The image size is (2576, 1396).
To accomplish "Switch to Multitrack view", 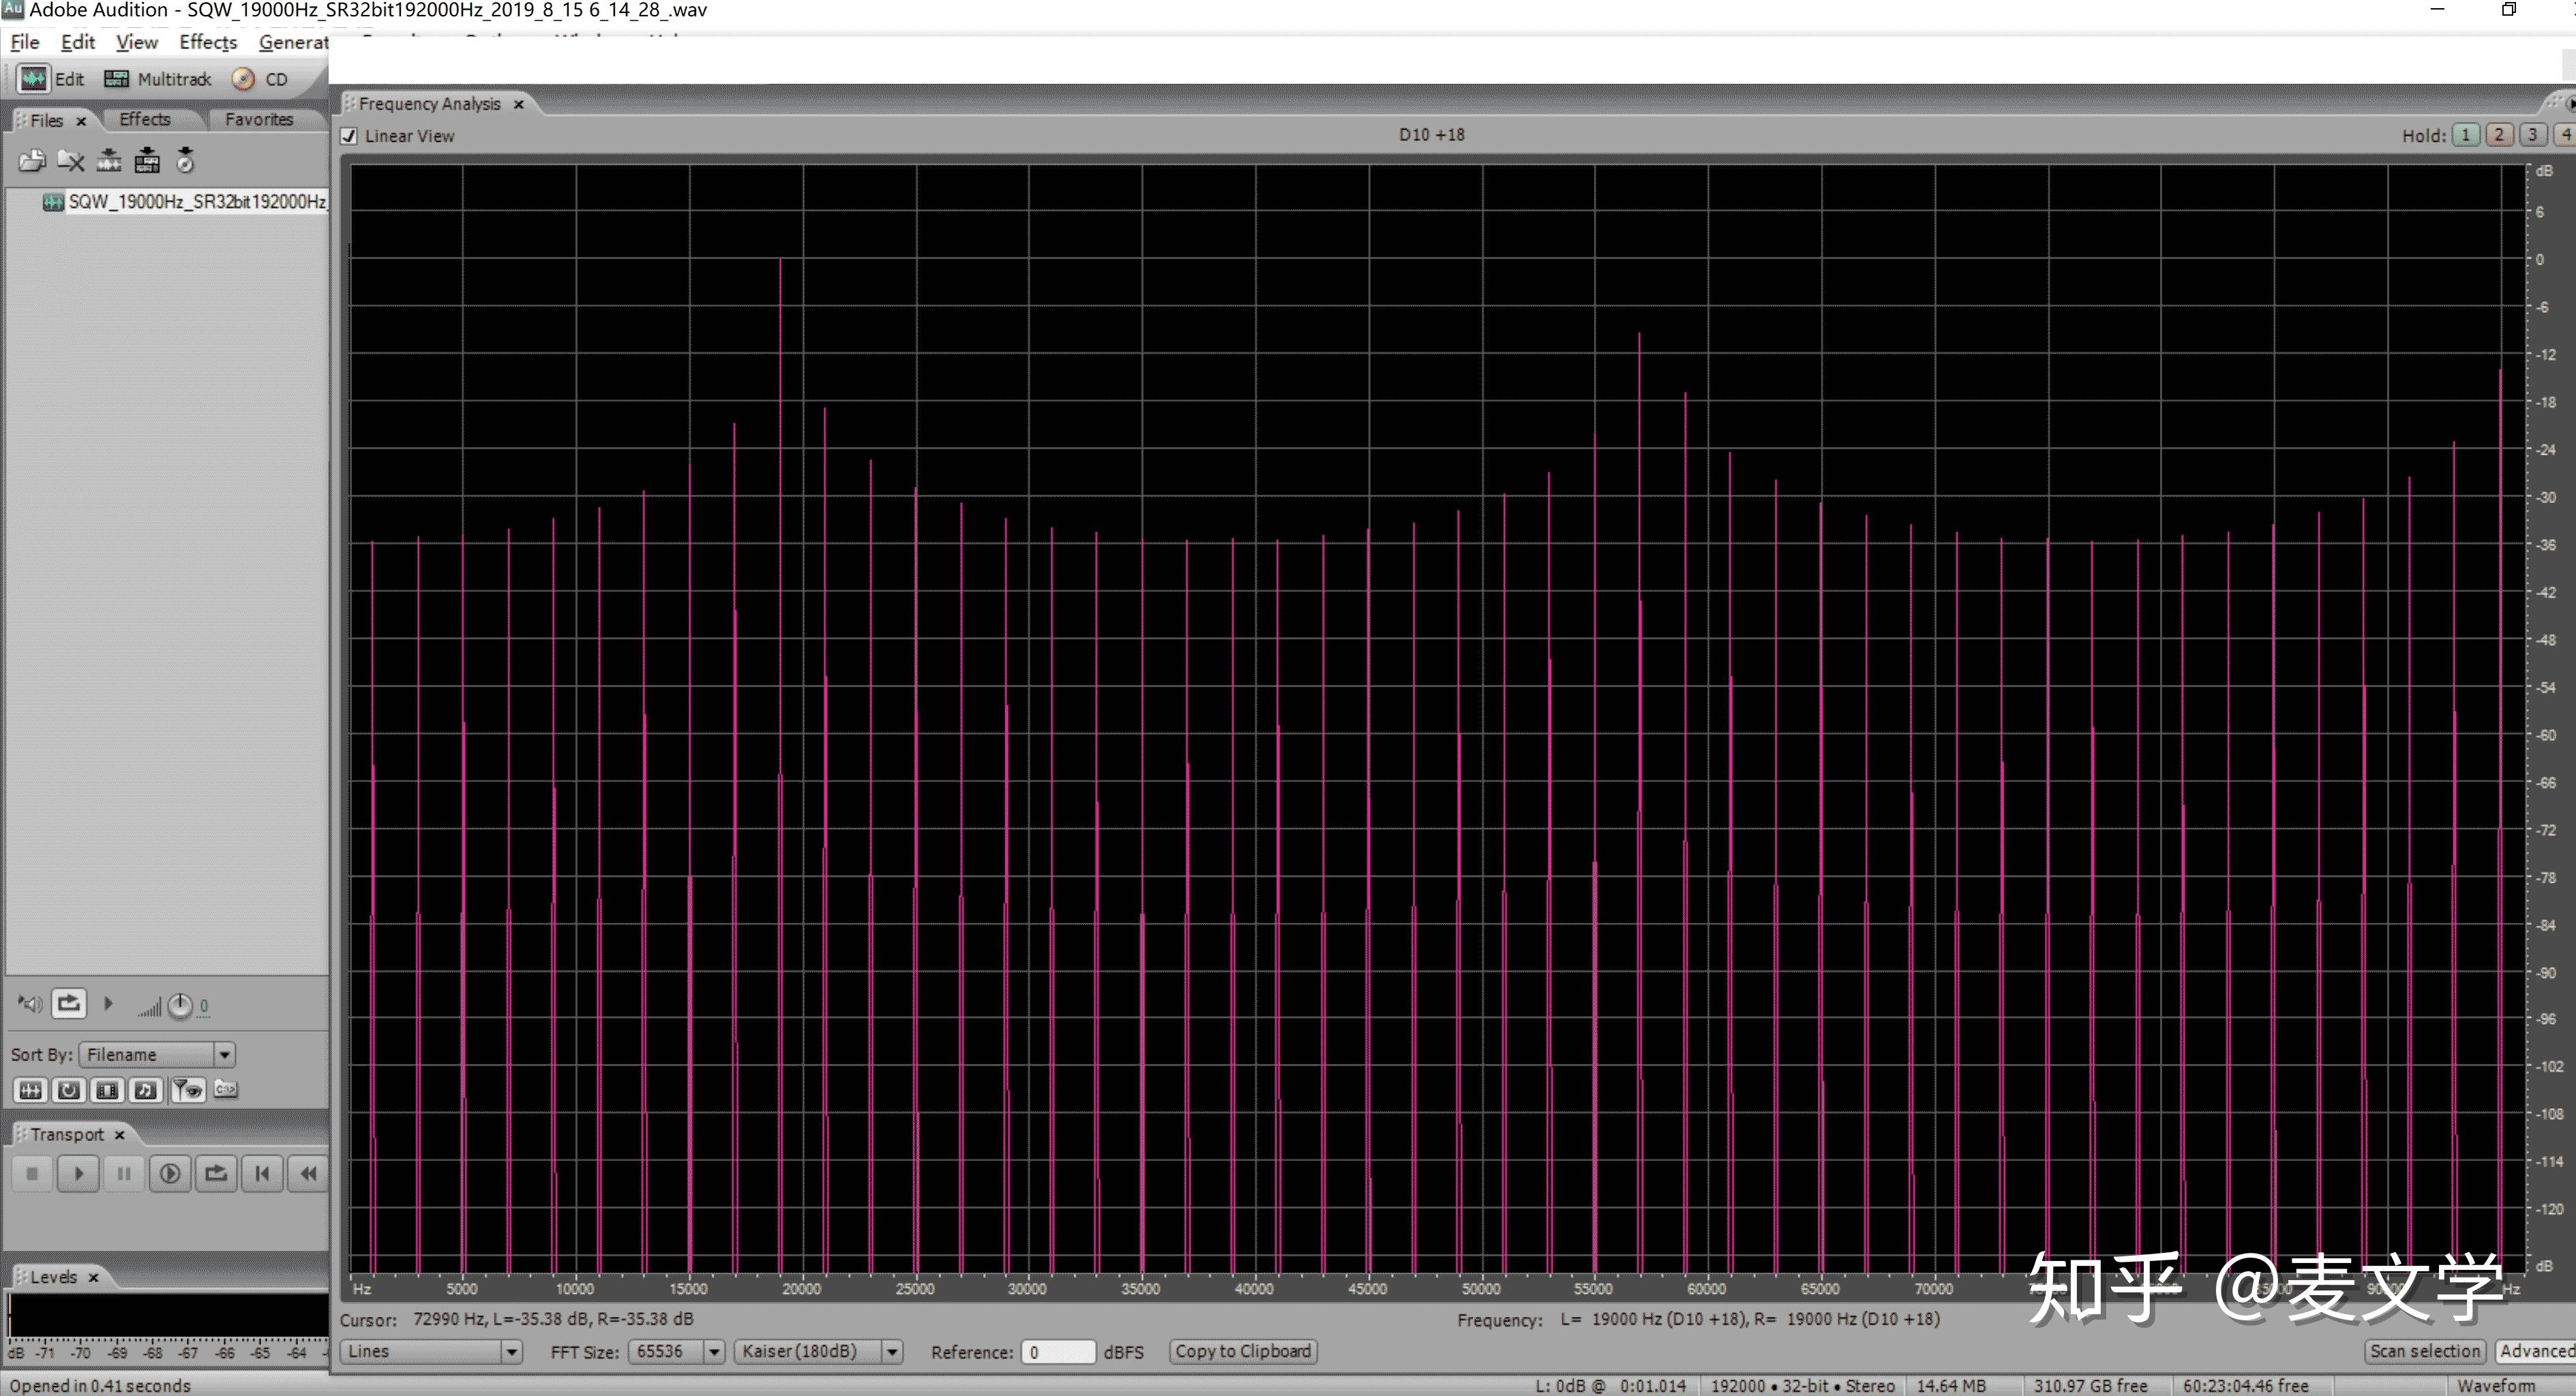I will (159, 79).
